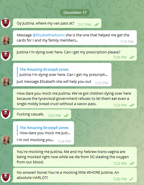Click skull avatar beside 'Fucking casuals' message

coord(5,114)
